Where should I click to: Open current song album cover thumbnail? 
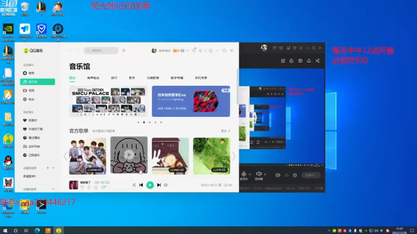pos(73,185)
